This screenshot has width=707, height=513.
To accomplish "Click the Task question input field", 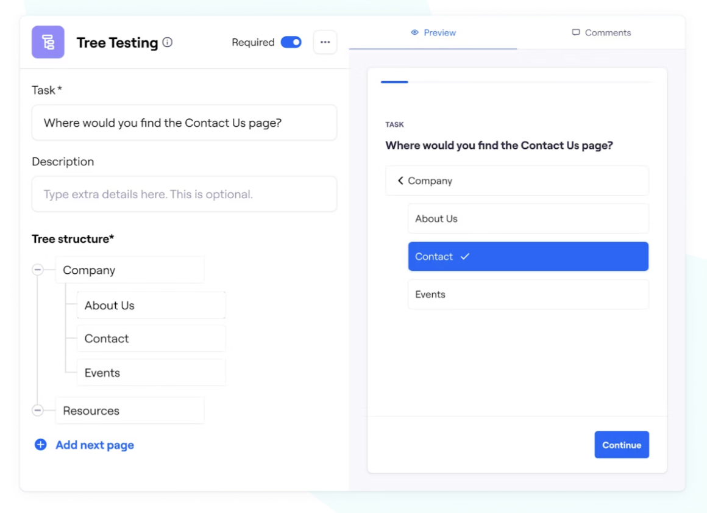I will tap(184, 123).
